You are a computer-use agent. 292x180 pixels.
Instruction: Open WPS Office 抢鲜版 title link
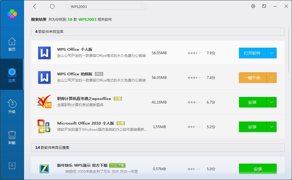coord(75,74)
